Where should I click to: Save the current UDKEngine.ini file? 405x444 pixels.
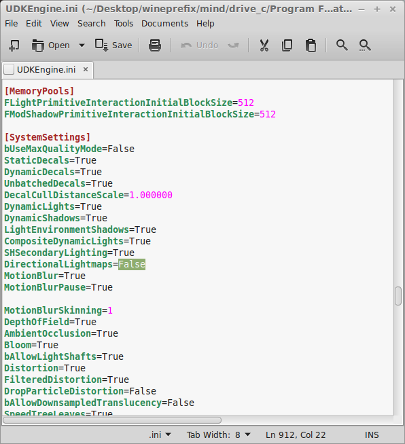113,45
